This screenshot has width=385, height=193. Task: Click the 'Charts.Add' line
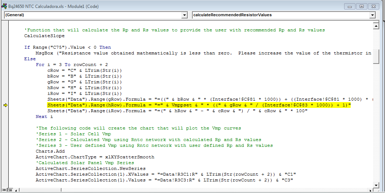click(x=50, y=151)
